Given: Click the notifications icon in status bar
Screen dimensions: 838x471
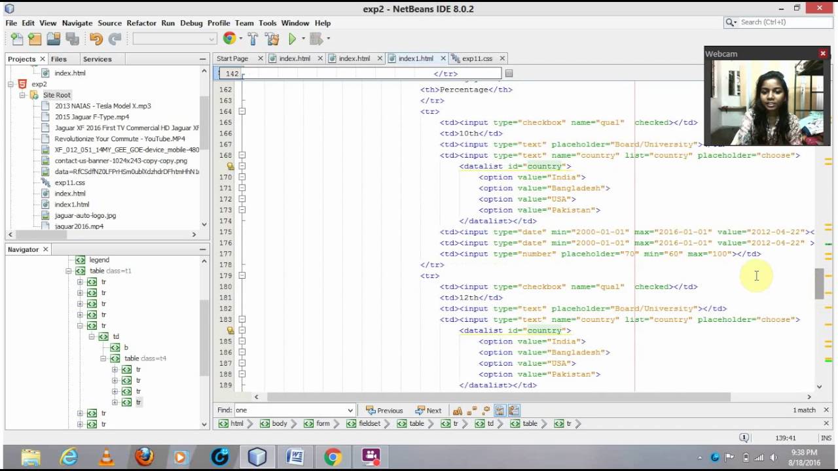Looking at the screenshot, I should pyautogui.click(x=744, y=438).
